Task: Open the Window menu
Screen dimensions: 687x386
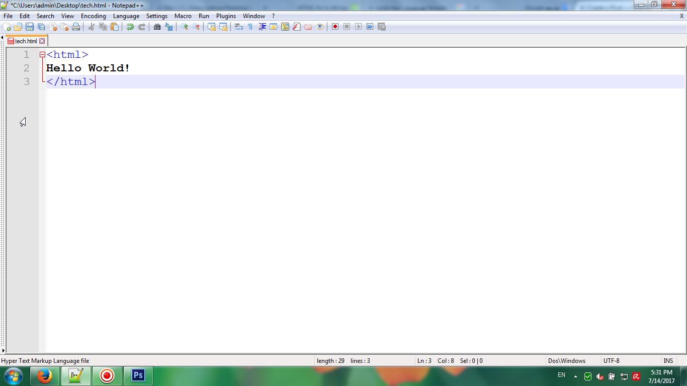Action: (254, 16)
